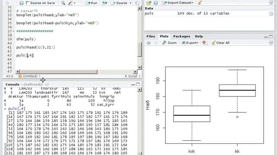277x155 pixels.
Task: Switch to the Help tab
Action: point(199,36)
